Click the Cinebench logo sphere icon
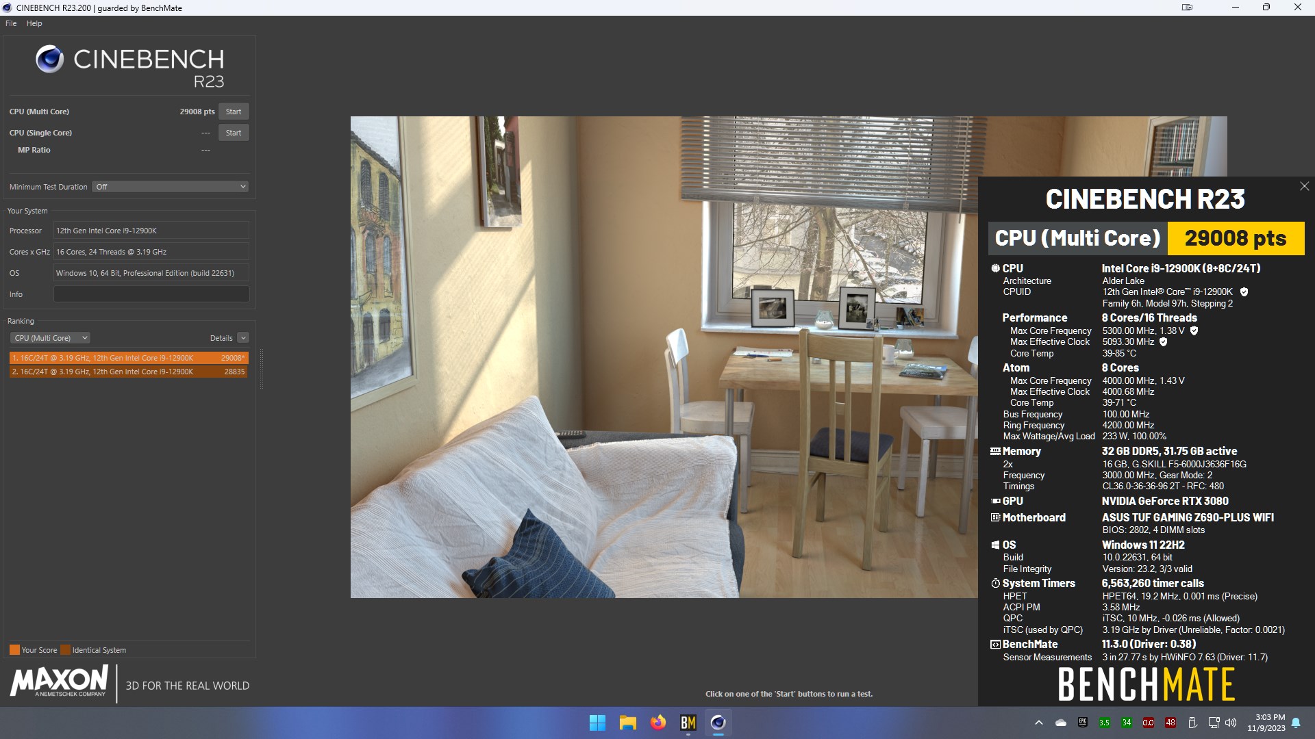The height and width of the screenshot is (739, 1315). [x=50, y=60]
